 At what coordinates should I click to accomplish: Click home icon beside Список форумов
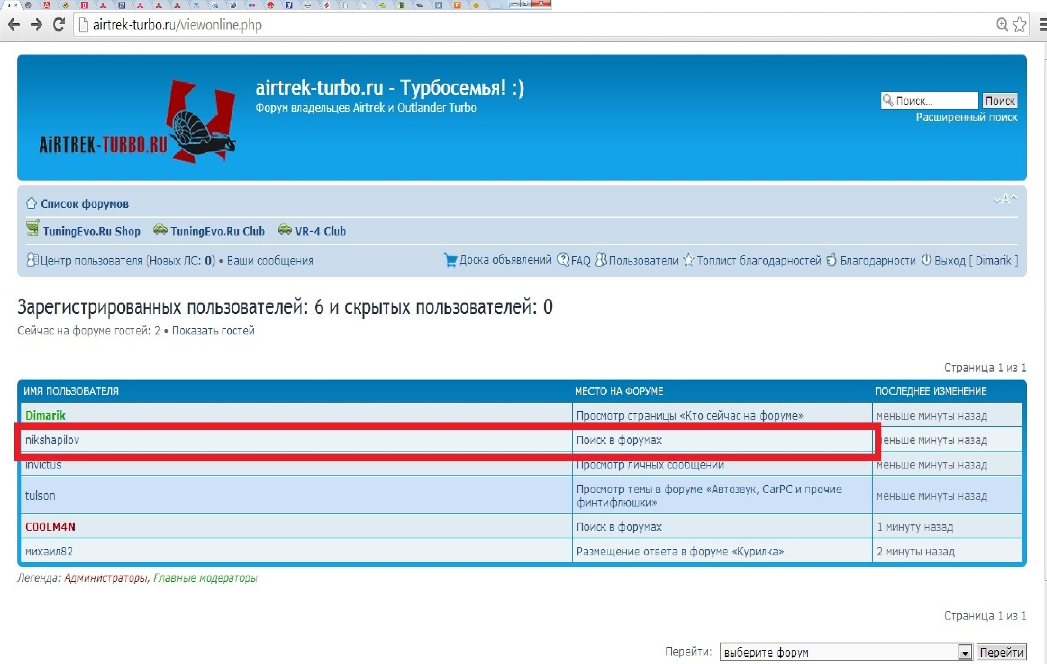pos(31,204)
